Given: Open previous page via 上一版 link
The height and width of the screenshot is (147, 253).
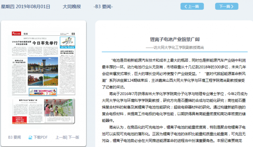Looking at the screenshot, I should (x=61, y=138).
